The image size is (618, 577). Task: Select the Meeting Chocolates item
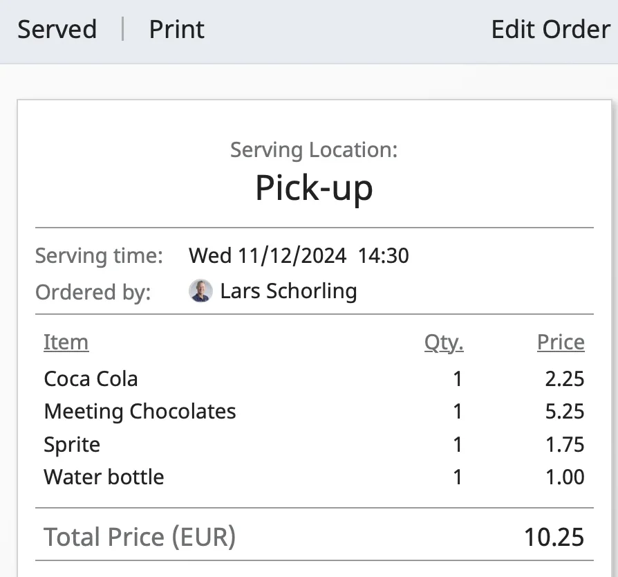point(140,412)
